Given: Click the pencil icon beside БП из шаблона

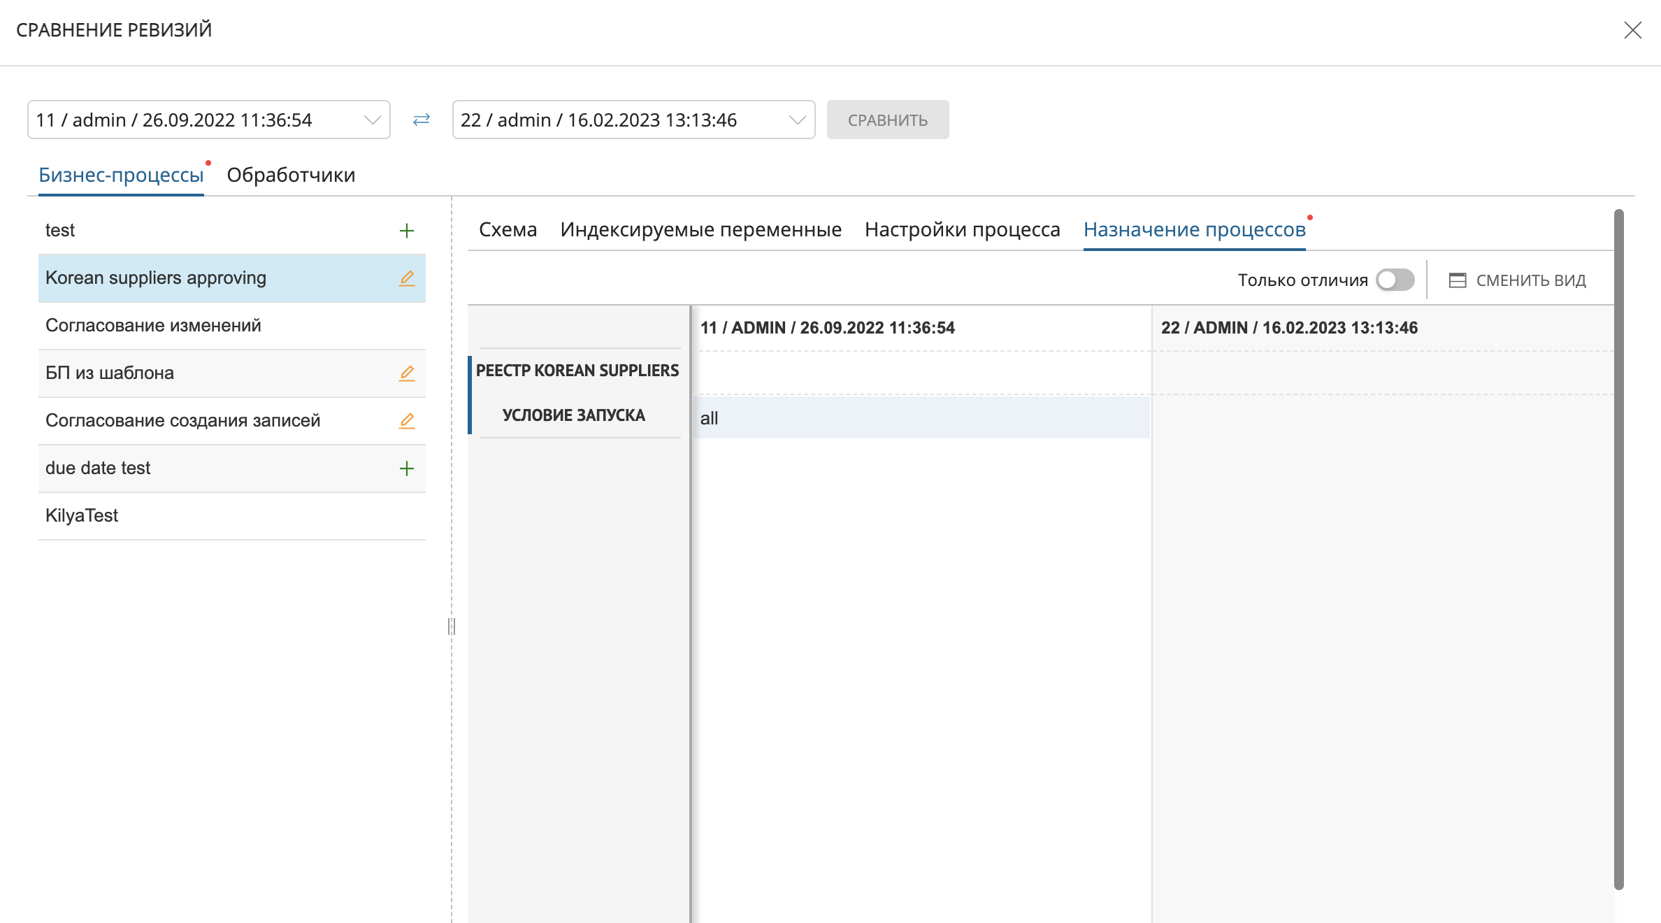Looking at the screenshot, I should [408, 373].
